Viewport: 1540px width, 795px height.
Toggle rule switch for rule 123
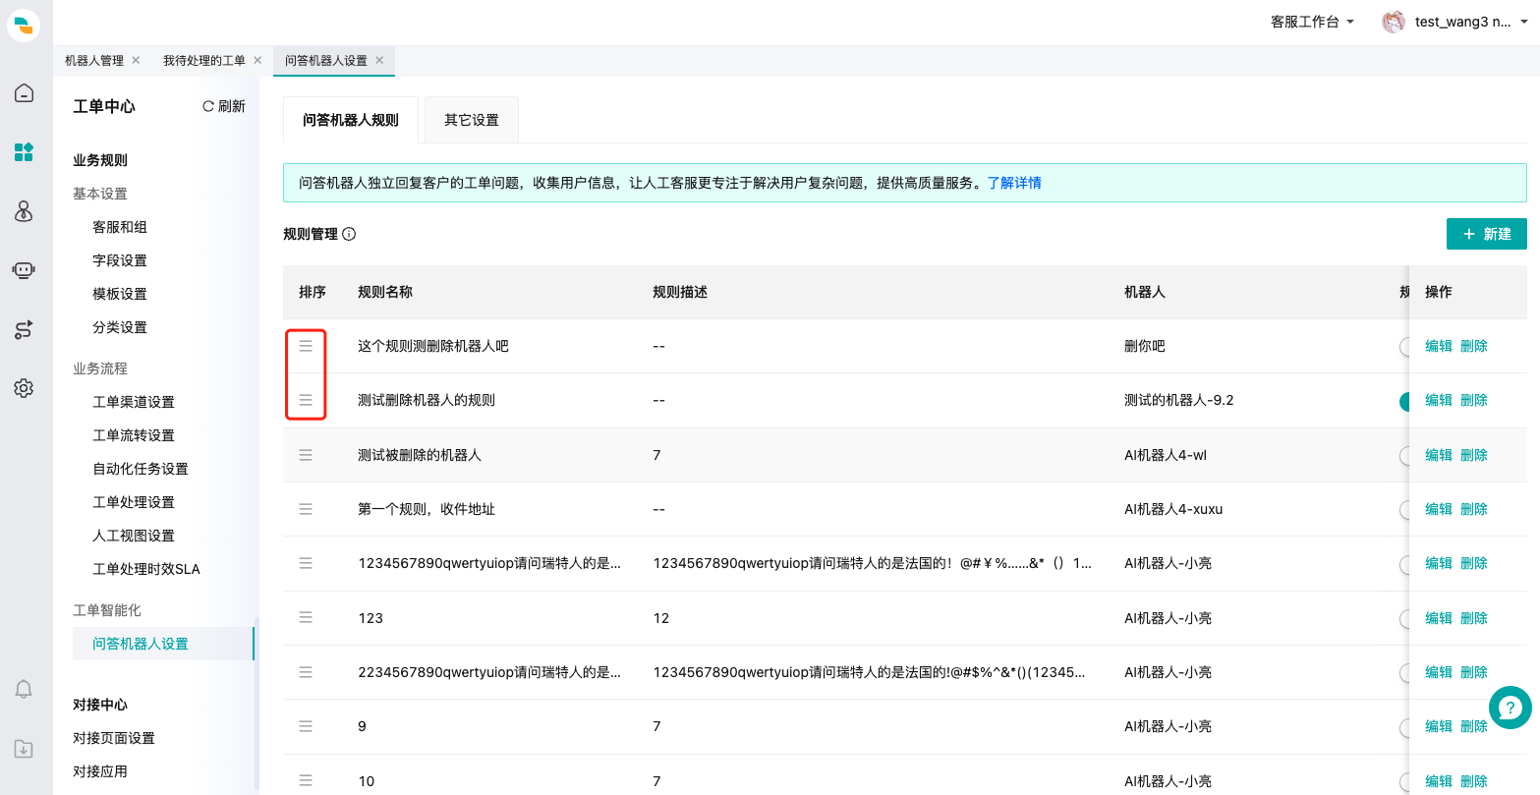(1404, 618)
